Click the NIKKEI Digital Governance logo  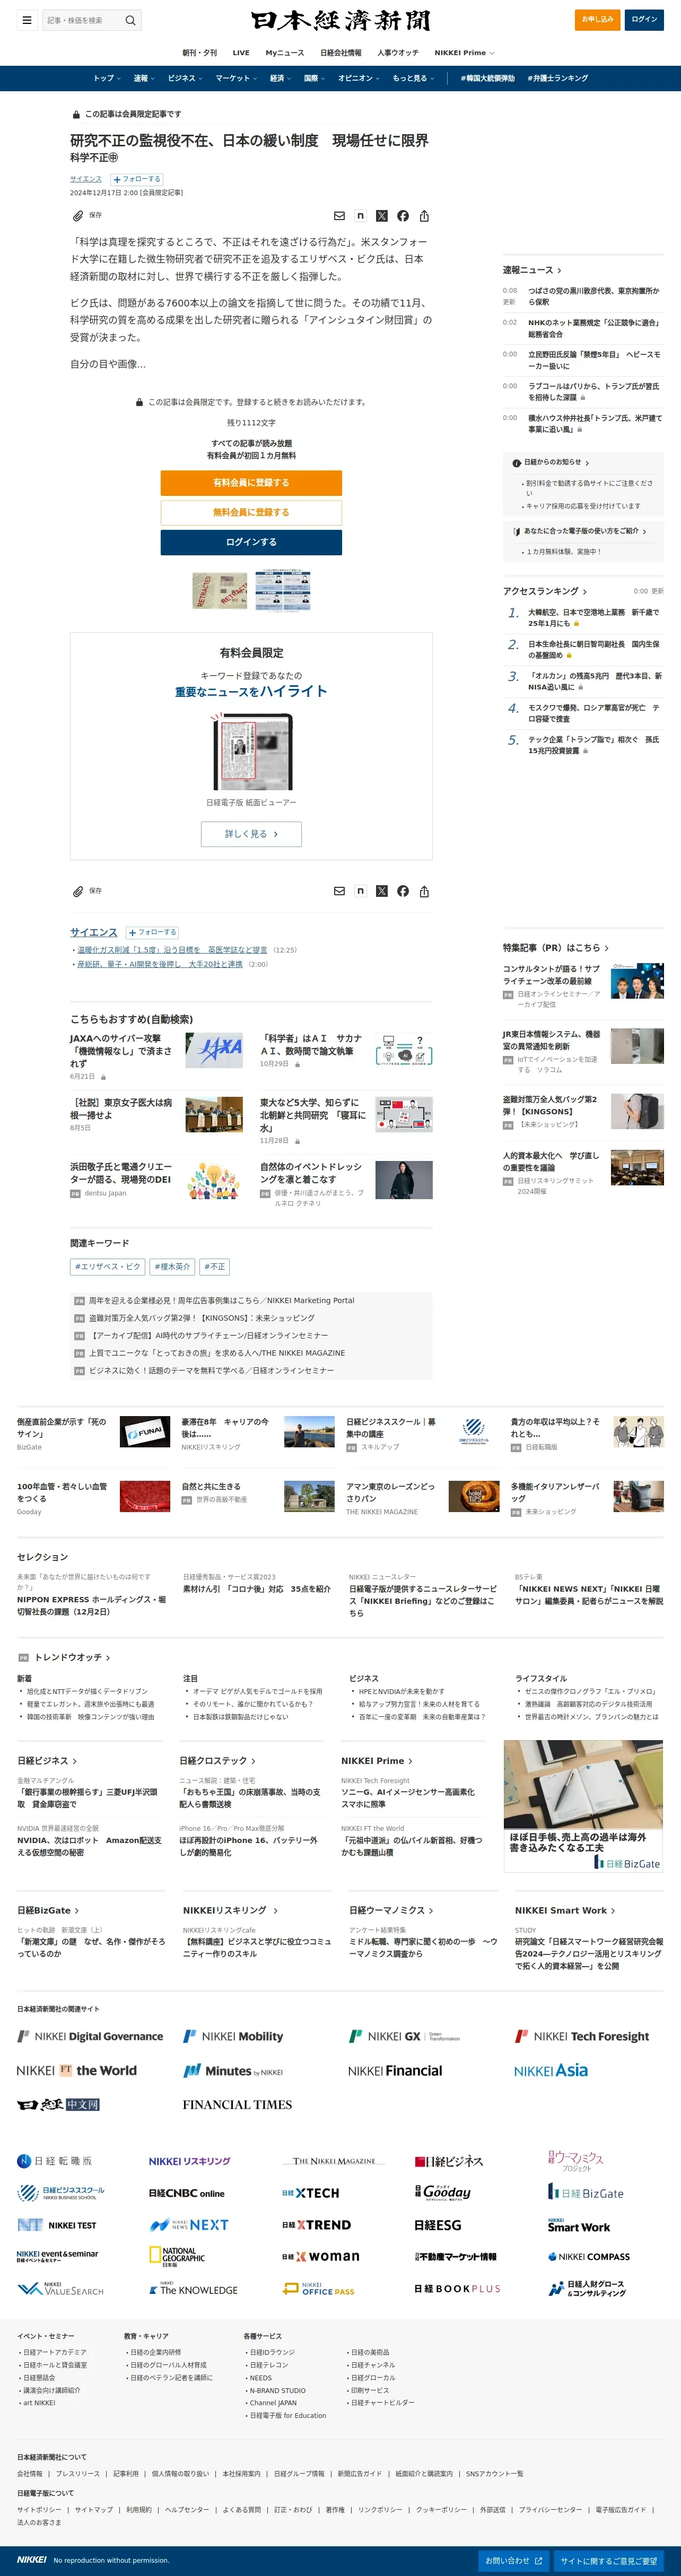pyautogui.click(x=90, y=2036)
